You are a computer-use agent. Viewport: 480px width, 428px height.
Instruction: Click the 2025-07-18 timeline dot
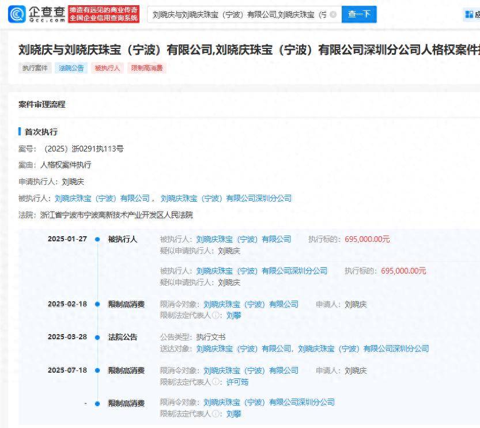97,370
